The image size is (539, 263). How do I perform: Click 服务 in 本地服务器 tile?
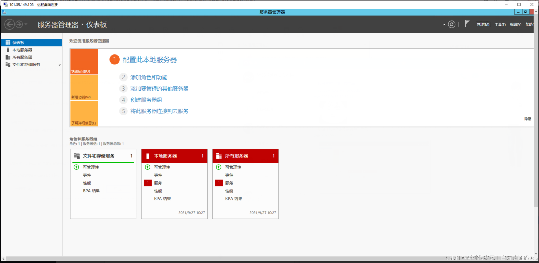pyautogui.click(x=158, y=183)
